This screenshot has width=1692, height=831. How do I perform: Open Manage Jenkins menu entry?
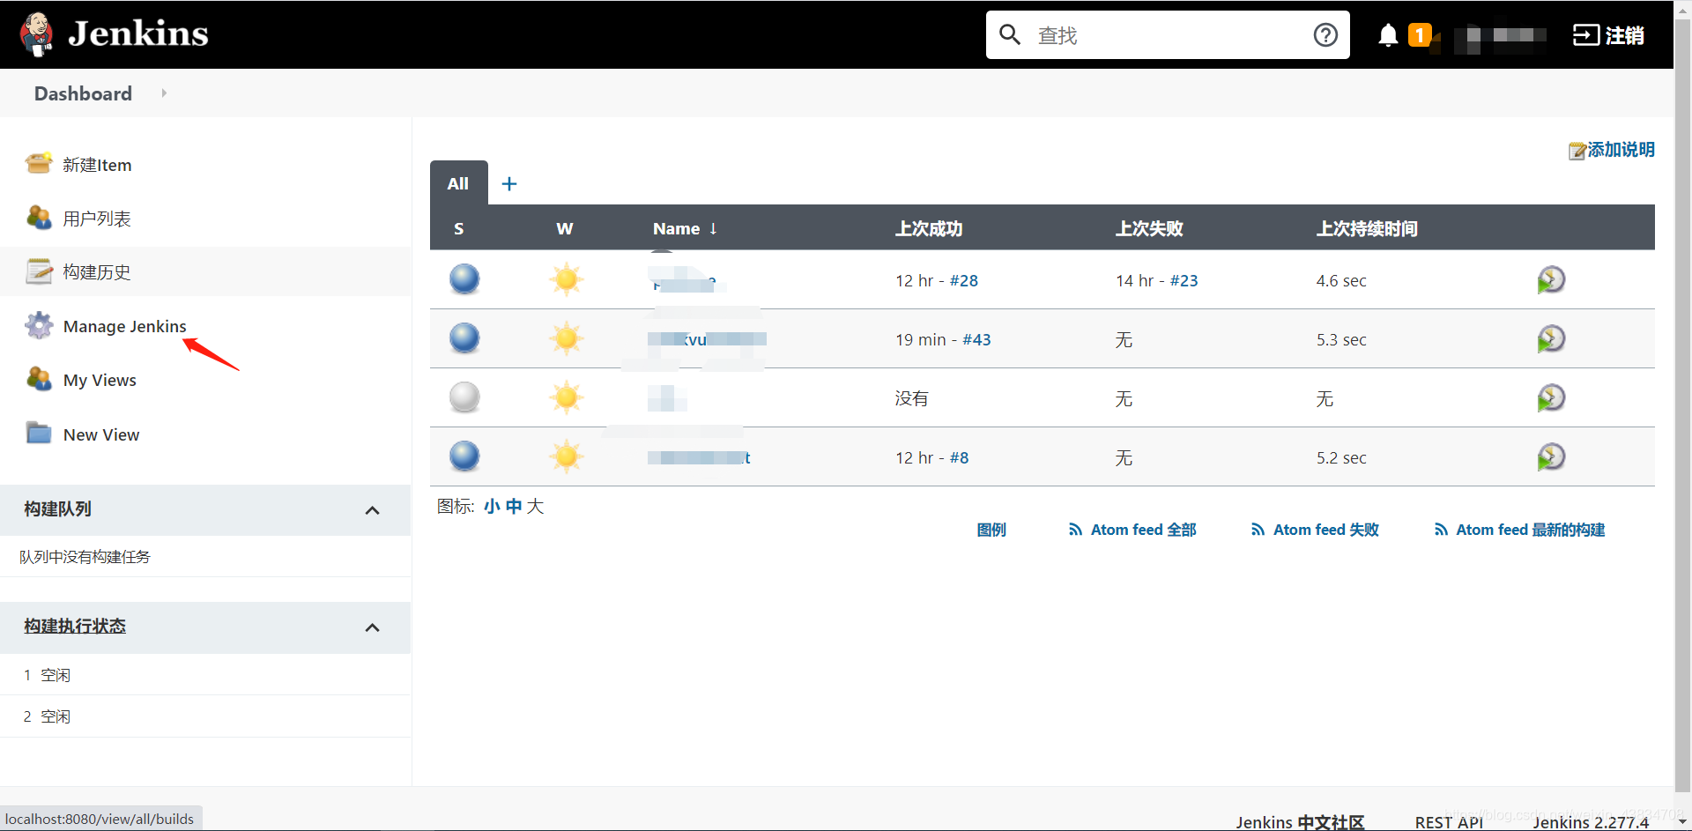click(x=125, y=326)
